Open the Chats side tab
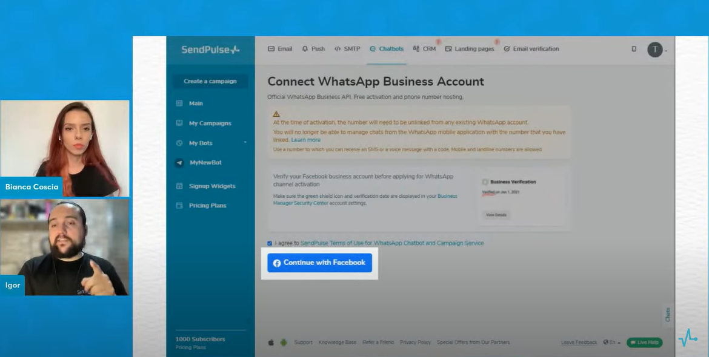This screenshot has height=357, width=709. (668, 315)
